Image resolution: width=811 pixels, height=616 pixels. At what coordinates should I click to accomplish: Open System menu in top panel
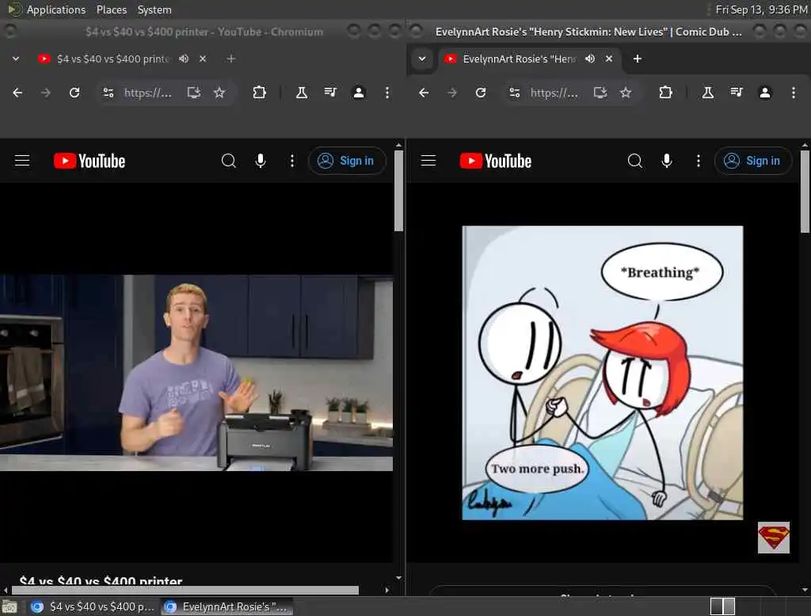click(x=154, y=10)
